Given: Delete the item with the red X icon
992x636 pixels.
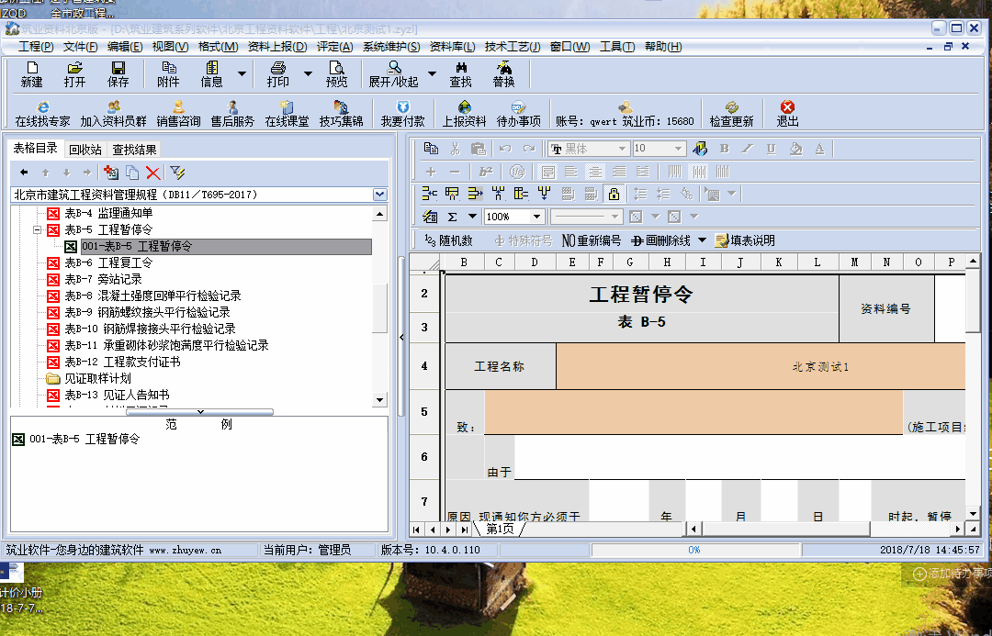Looking at the screenshot, I should pos(153,172).
